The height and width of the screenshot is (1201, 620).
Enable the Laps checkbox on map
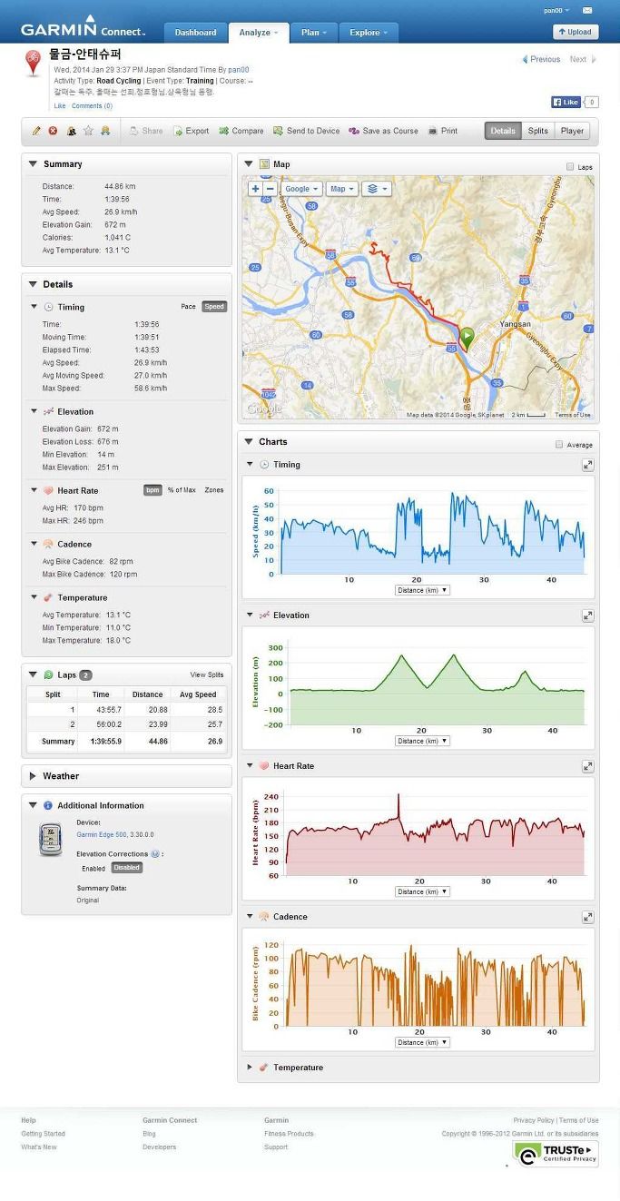point(570,167)
